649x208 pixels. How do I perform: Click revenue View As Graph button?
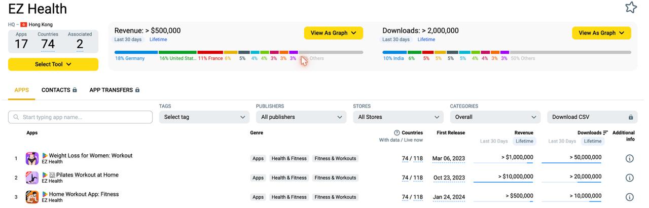pyautogui.click(x=334, y=33)
